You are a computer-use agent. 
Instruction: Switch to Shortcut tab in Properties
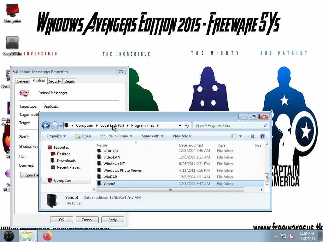click(39, 81)
